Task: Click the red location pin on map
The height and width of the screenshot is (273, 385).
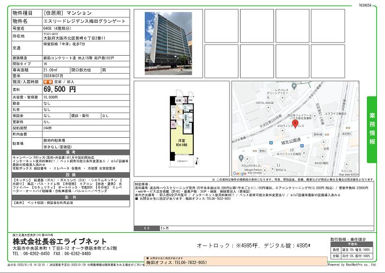Action: point(295,124)
